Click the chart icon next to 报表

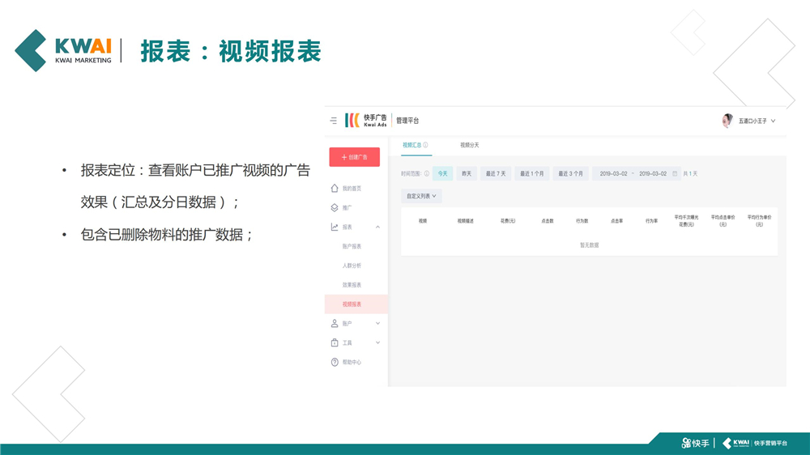pos(335,227)
